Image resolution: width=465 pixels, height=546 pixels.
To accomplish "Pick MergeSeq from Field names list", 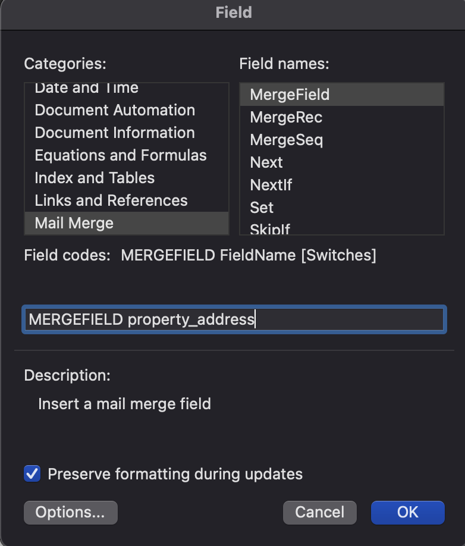I will pyautogui.click(x=342, y=140).
